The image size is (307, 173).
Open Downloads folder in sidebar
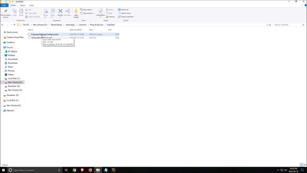12,63
